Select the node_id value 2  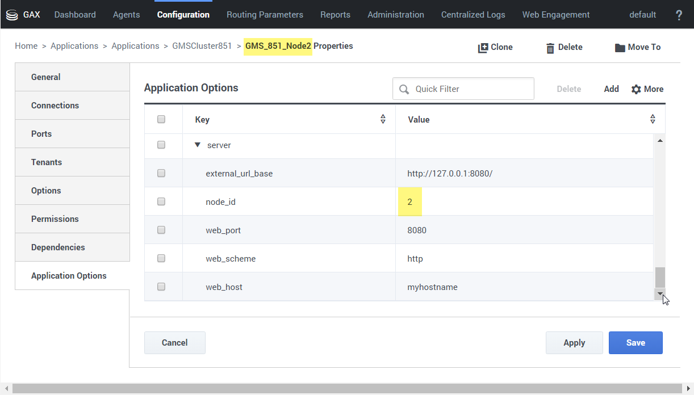409,201
